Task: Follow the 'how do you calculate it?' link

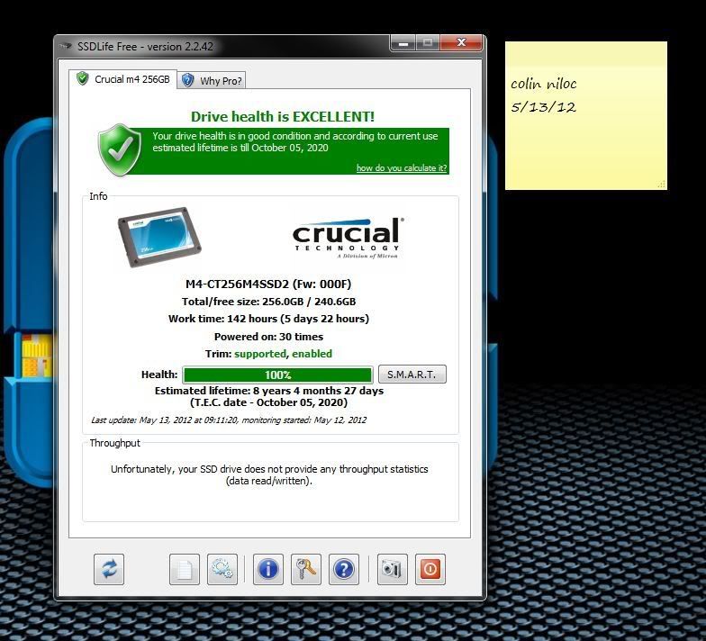Action: point(402,167)
